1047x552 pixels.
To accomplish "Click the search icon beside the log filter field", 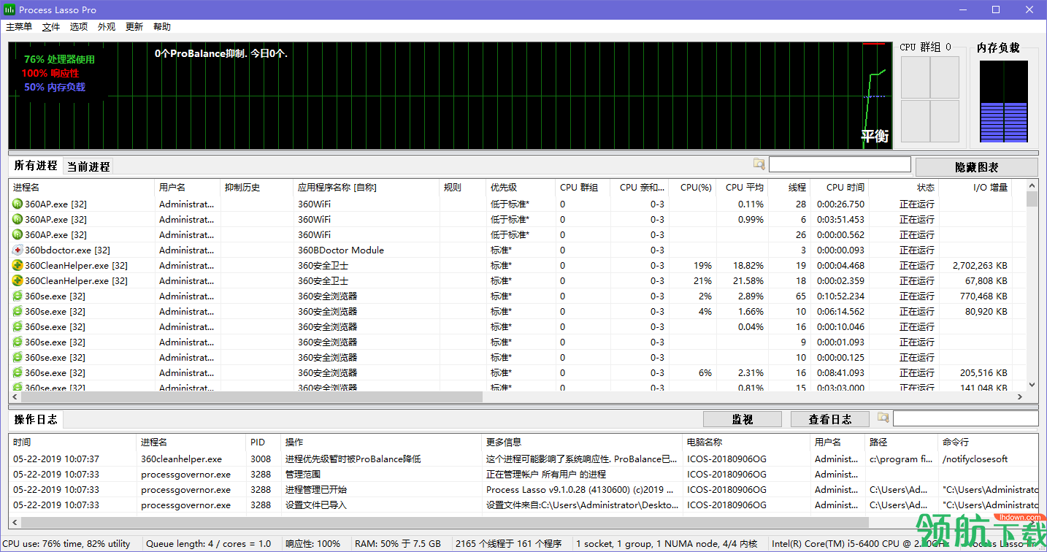I will tap(883, 418).
